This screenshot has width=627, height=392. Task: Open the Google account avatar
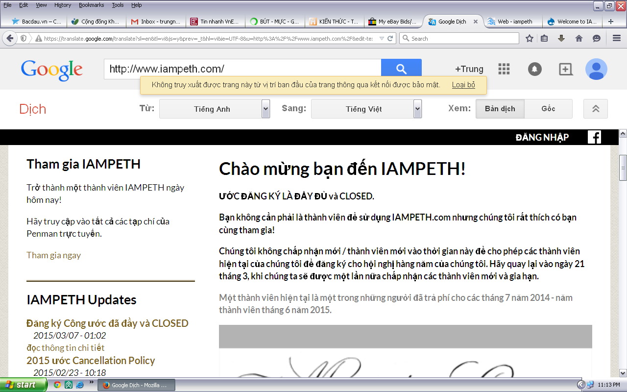(x=596, y=69)
